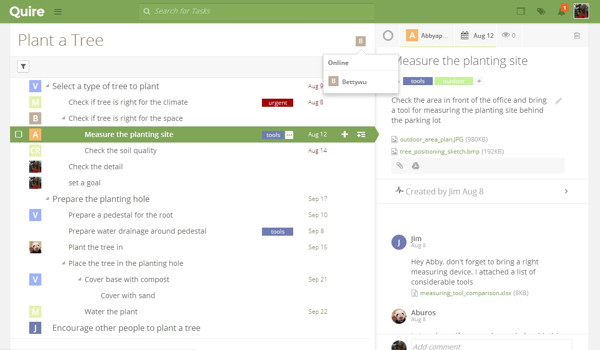This screenshot has height=350, width=600.
Task: Open calendar due date Aug 12
Action: [477, 36]
